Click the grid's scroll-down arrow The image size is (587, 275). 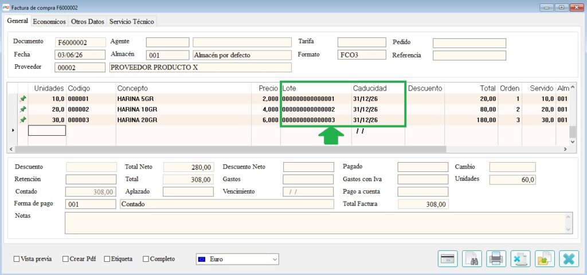coord(573,142)
